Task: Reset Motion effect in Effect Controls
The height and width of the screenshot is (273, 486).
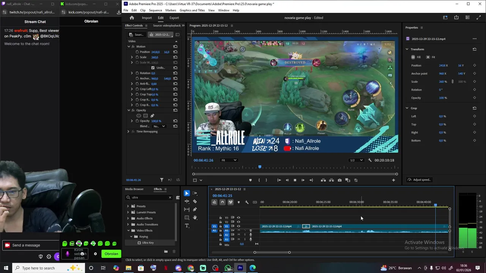Action: tap(175, 47)
